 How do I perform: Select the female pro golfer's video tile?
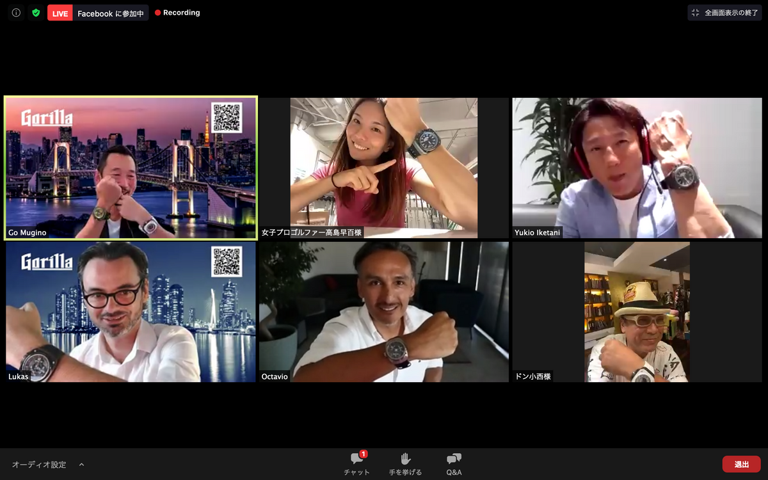point(384,168)
